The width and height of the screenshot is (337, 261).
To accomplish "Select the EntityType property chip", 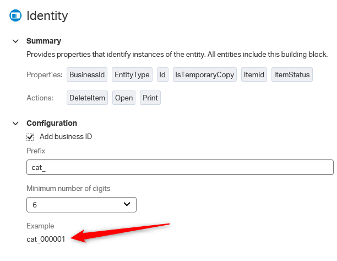I will (132, 74).
